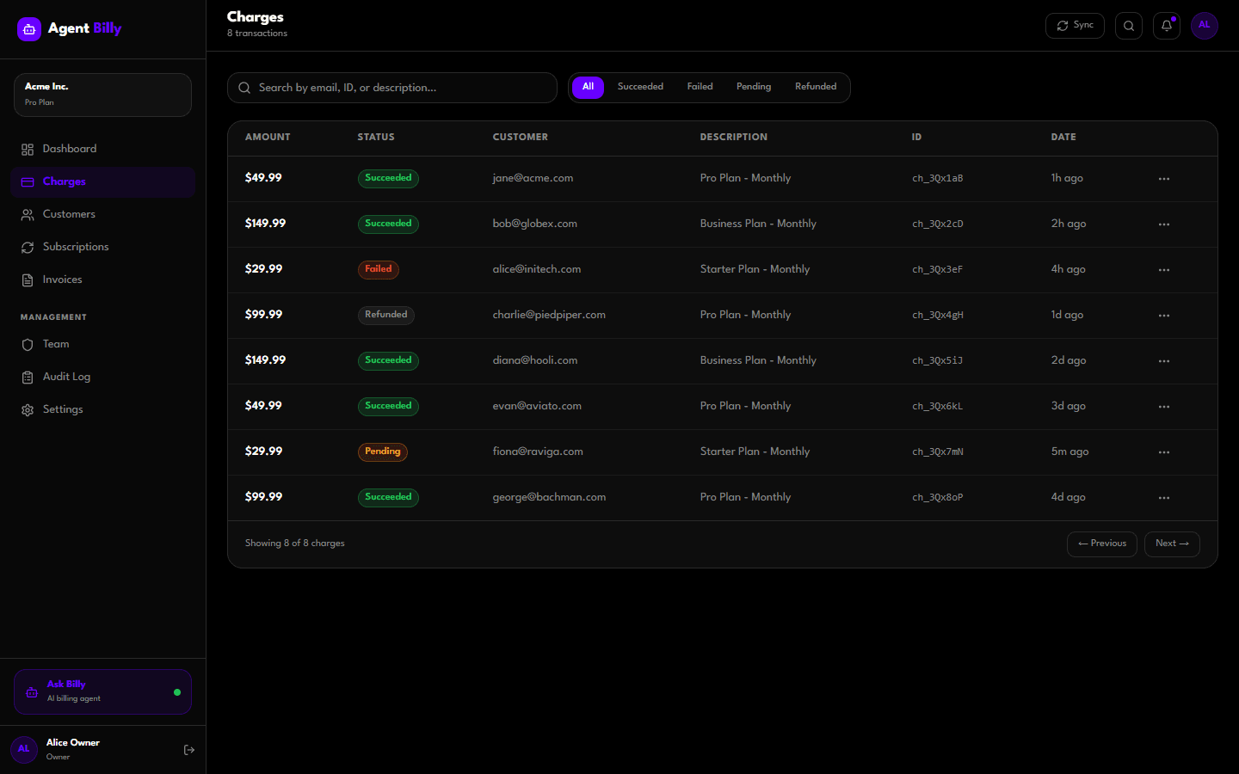Screen dimensions: 1239x774
Task: Open Subscriptions in the sidebar
Action: pyautogui.click(x=76, y=247)
